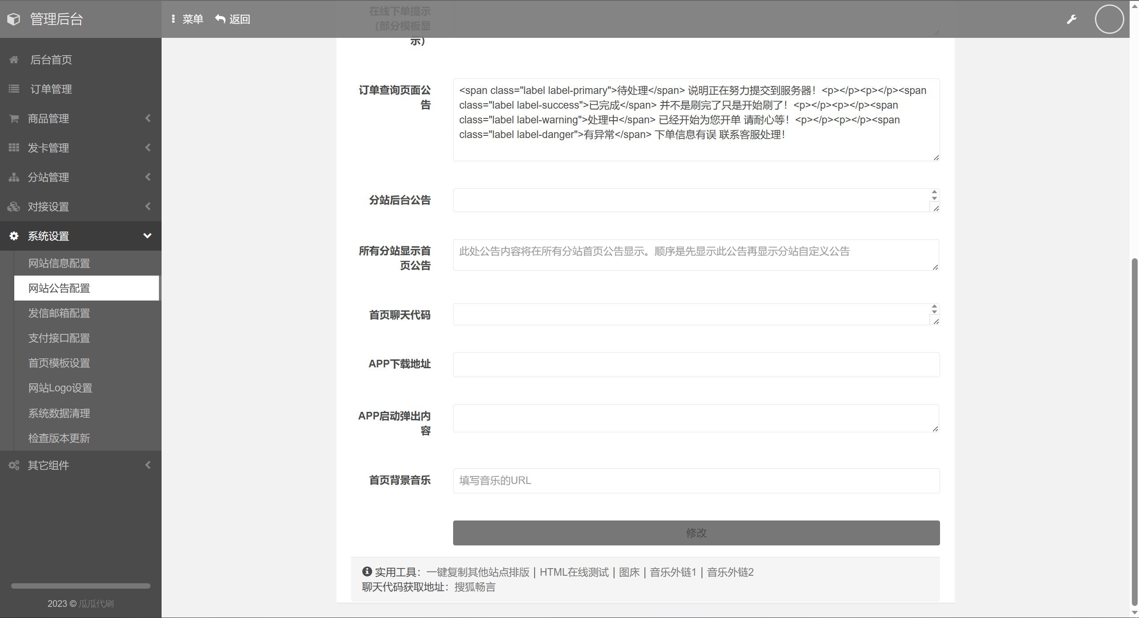The height and width of the screenshot is (618, 1139).
Task: Click the circular user avatar
Action: pyautogui.click(x=1109, y=19)
